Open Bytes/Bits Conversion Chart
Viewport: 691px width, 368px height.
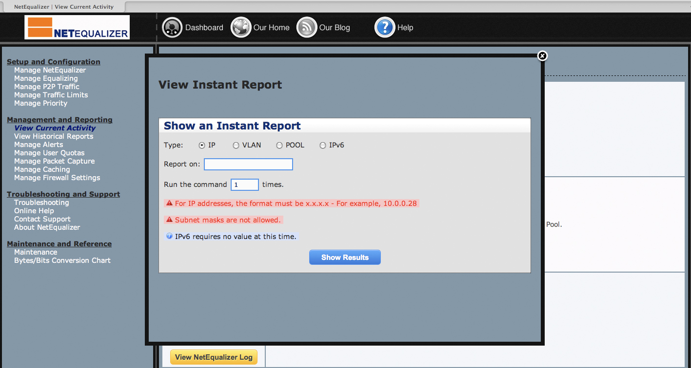click(x=62, y=260)
